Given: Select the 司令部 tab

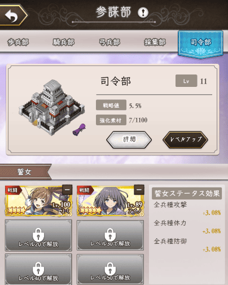Looking at the screenshot, I should 200,43.
